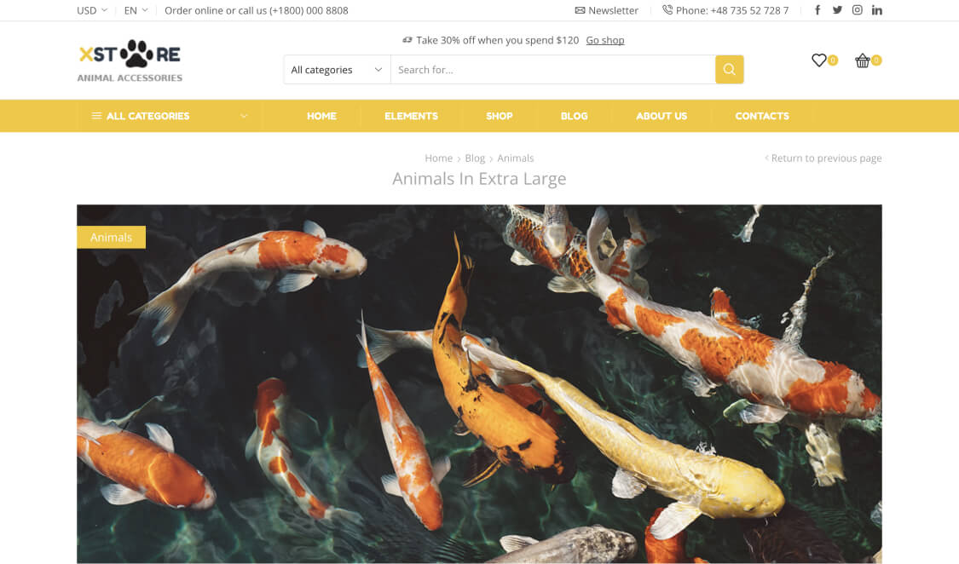Click Return to previous page
The image size is (959, 564).
tap(823, 158)
